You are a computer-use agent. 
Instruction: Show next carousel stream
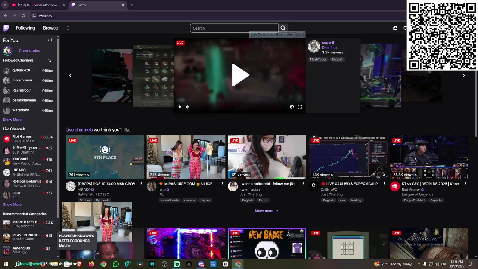[x=464, y=75]
